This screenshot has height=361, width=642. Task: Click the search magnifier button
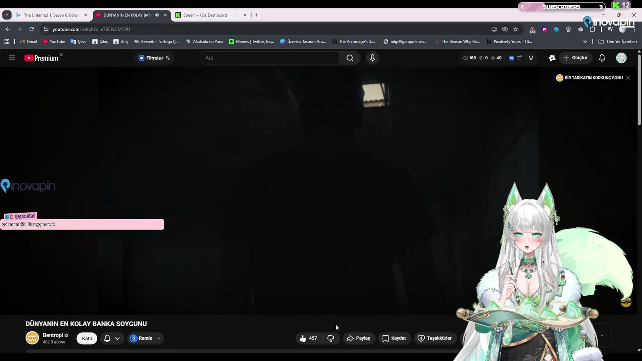click(x=350, y=58)
